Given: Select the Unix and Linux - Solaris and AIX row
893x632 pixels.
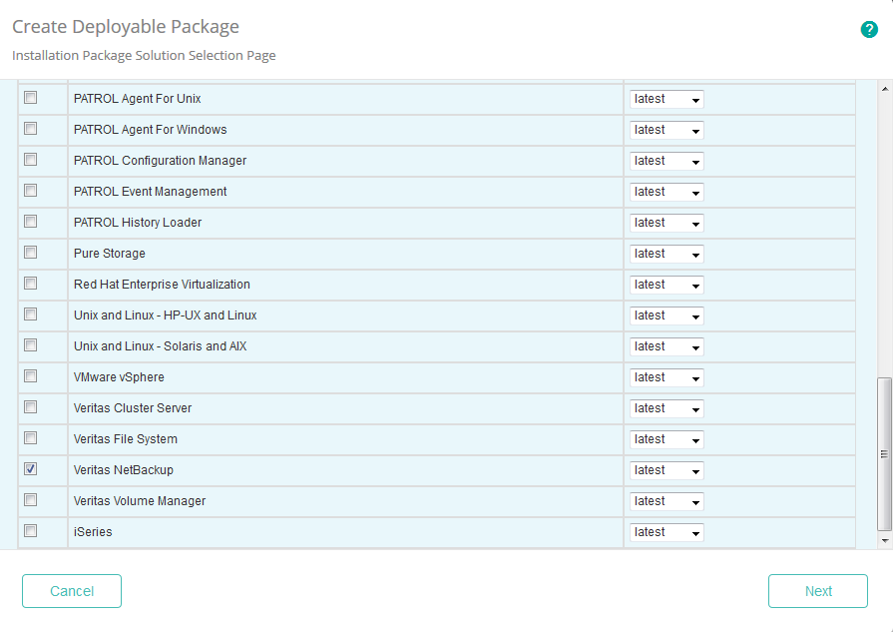Looking at the screenshot, I should pos(299,346).
